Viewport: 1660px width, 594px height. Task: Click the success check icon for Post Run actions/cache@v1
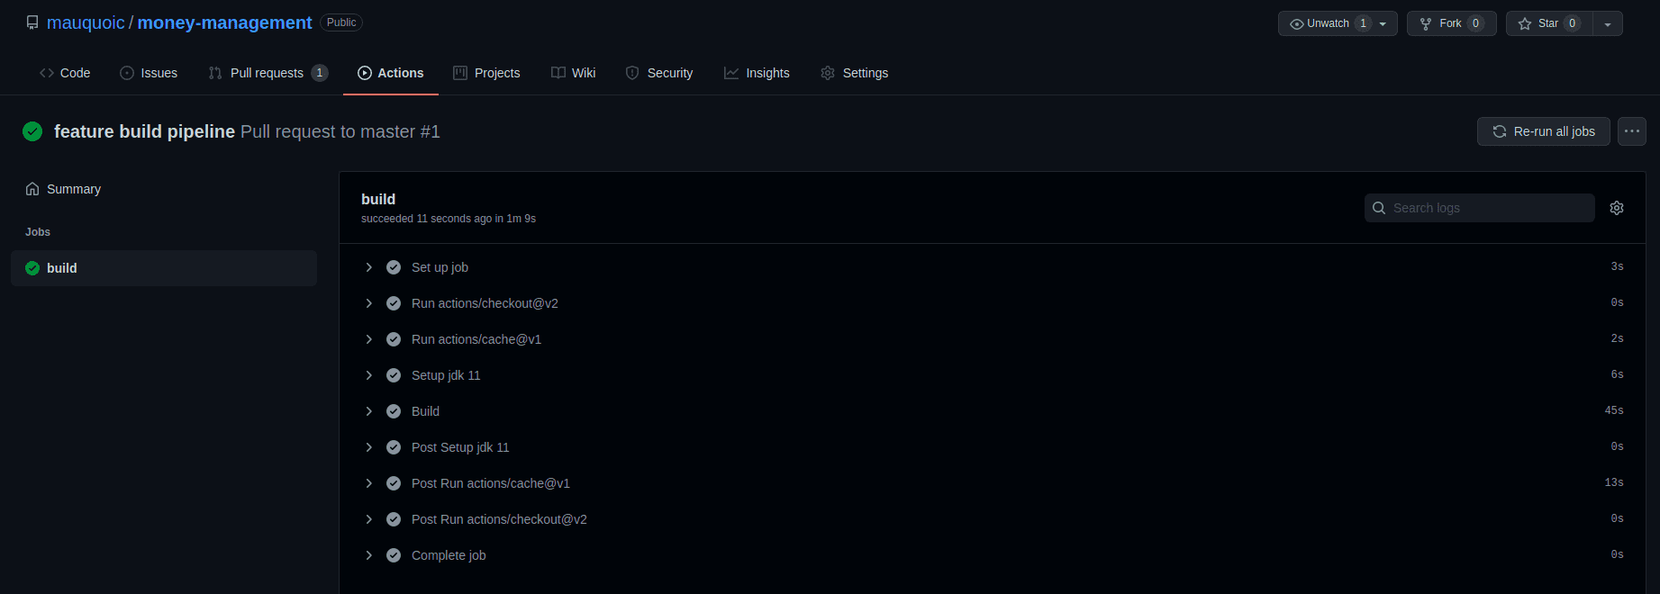tap(394, 483)
